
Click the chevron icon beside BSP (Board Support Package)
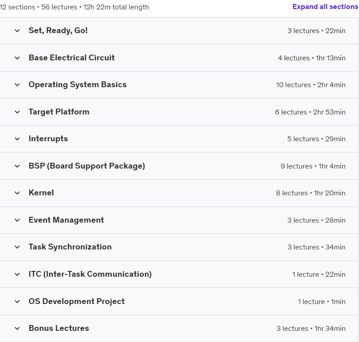[17, 166]
